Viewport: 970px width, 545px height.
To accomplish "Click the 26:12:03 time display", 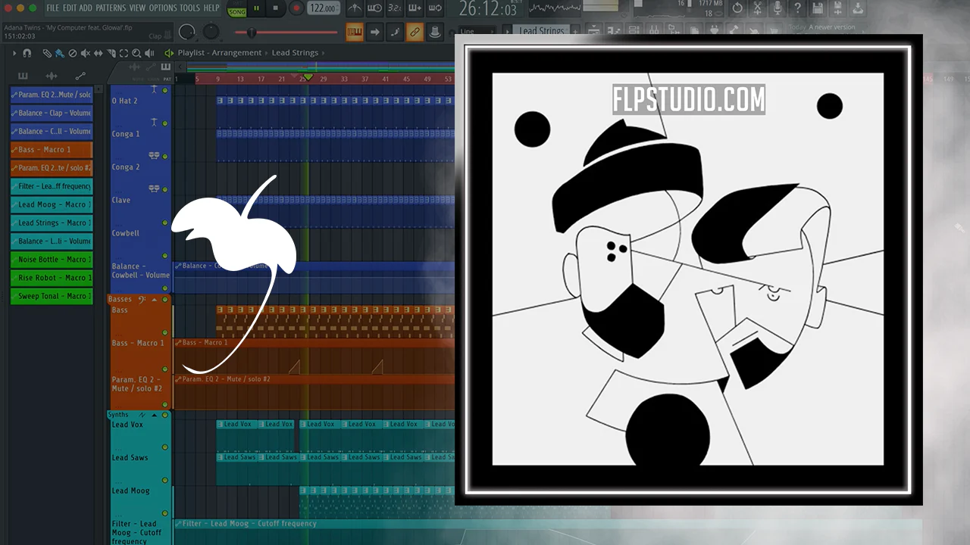I will 488,10.
